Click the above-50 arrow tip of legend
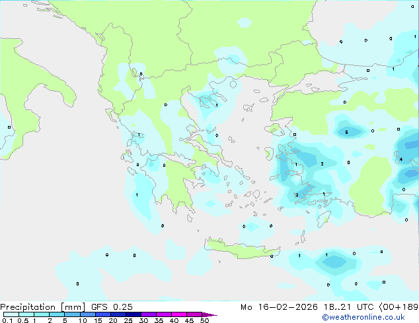Image resolution: width=419 pixels, height=323 pixels. coord(209,314)
